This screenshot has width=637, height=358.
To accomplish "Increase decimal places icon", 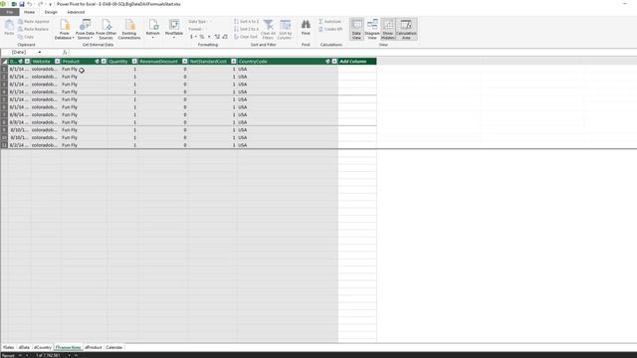I will click(x=217, y=37).
